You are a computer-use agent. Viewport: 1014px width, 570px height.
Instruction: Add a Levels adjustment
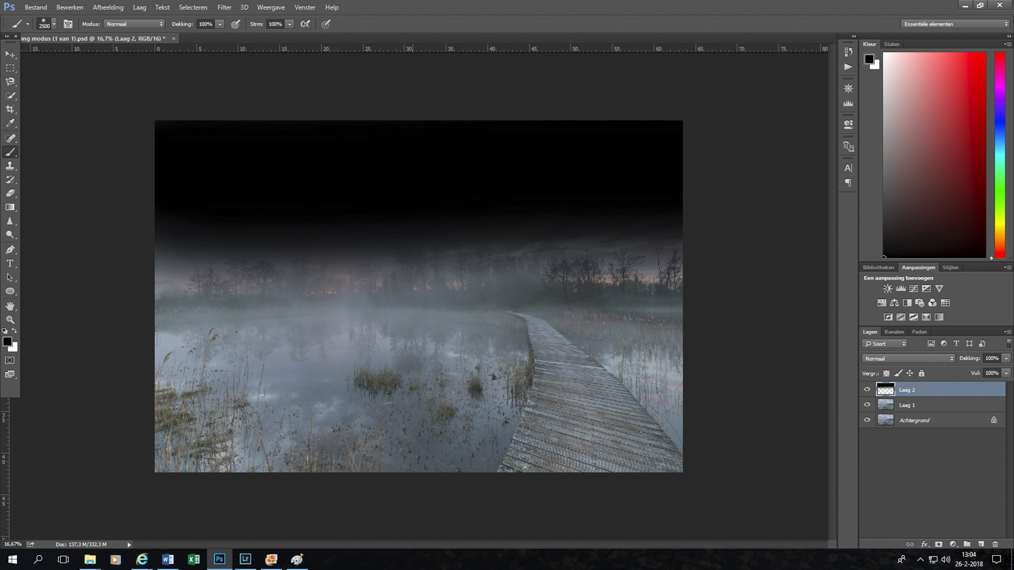pos(900,288)
